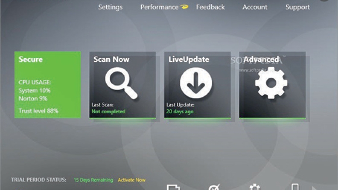Open the Support menu
The width and height of the screenshot is (338, 190).
point(297,7)
